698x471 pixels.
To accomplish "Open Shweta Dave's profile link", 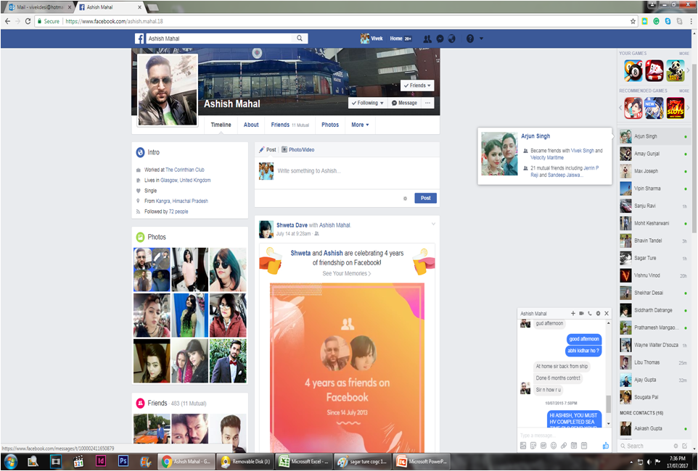I will tap(292, 225).
